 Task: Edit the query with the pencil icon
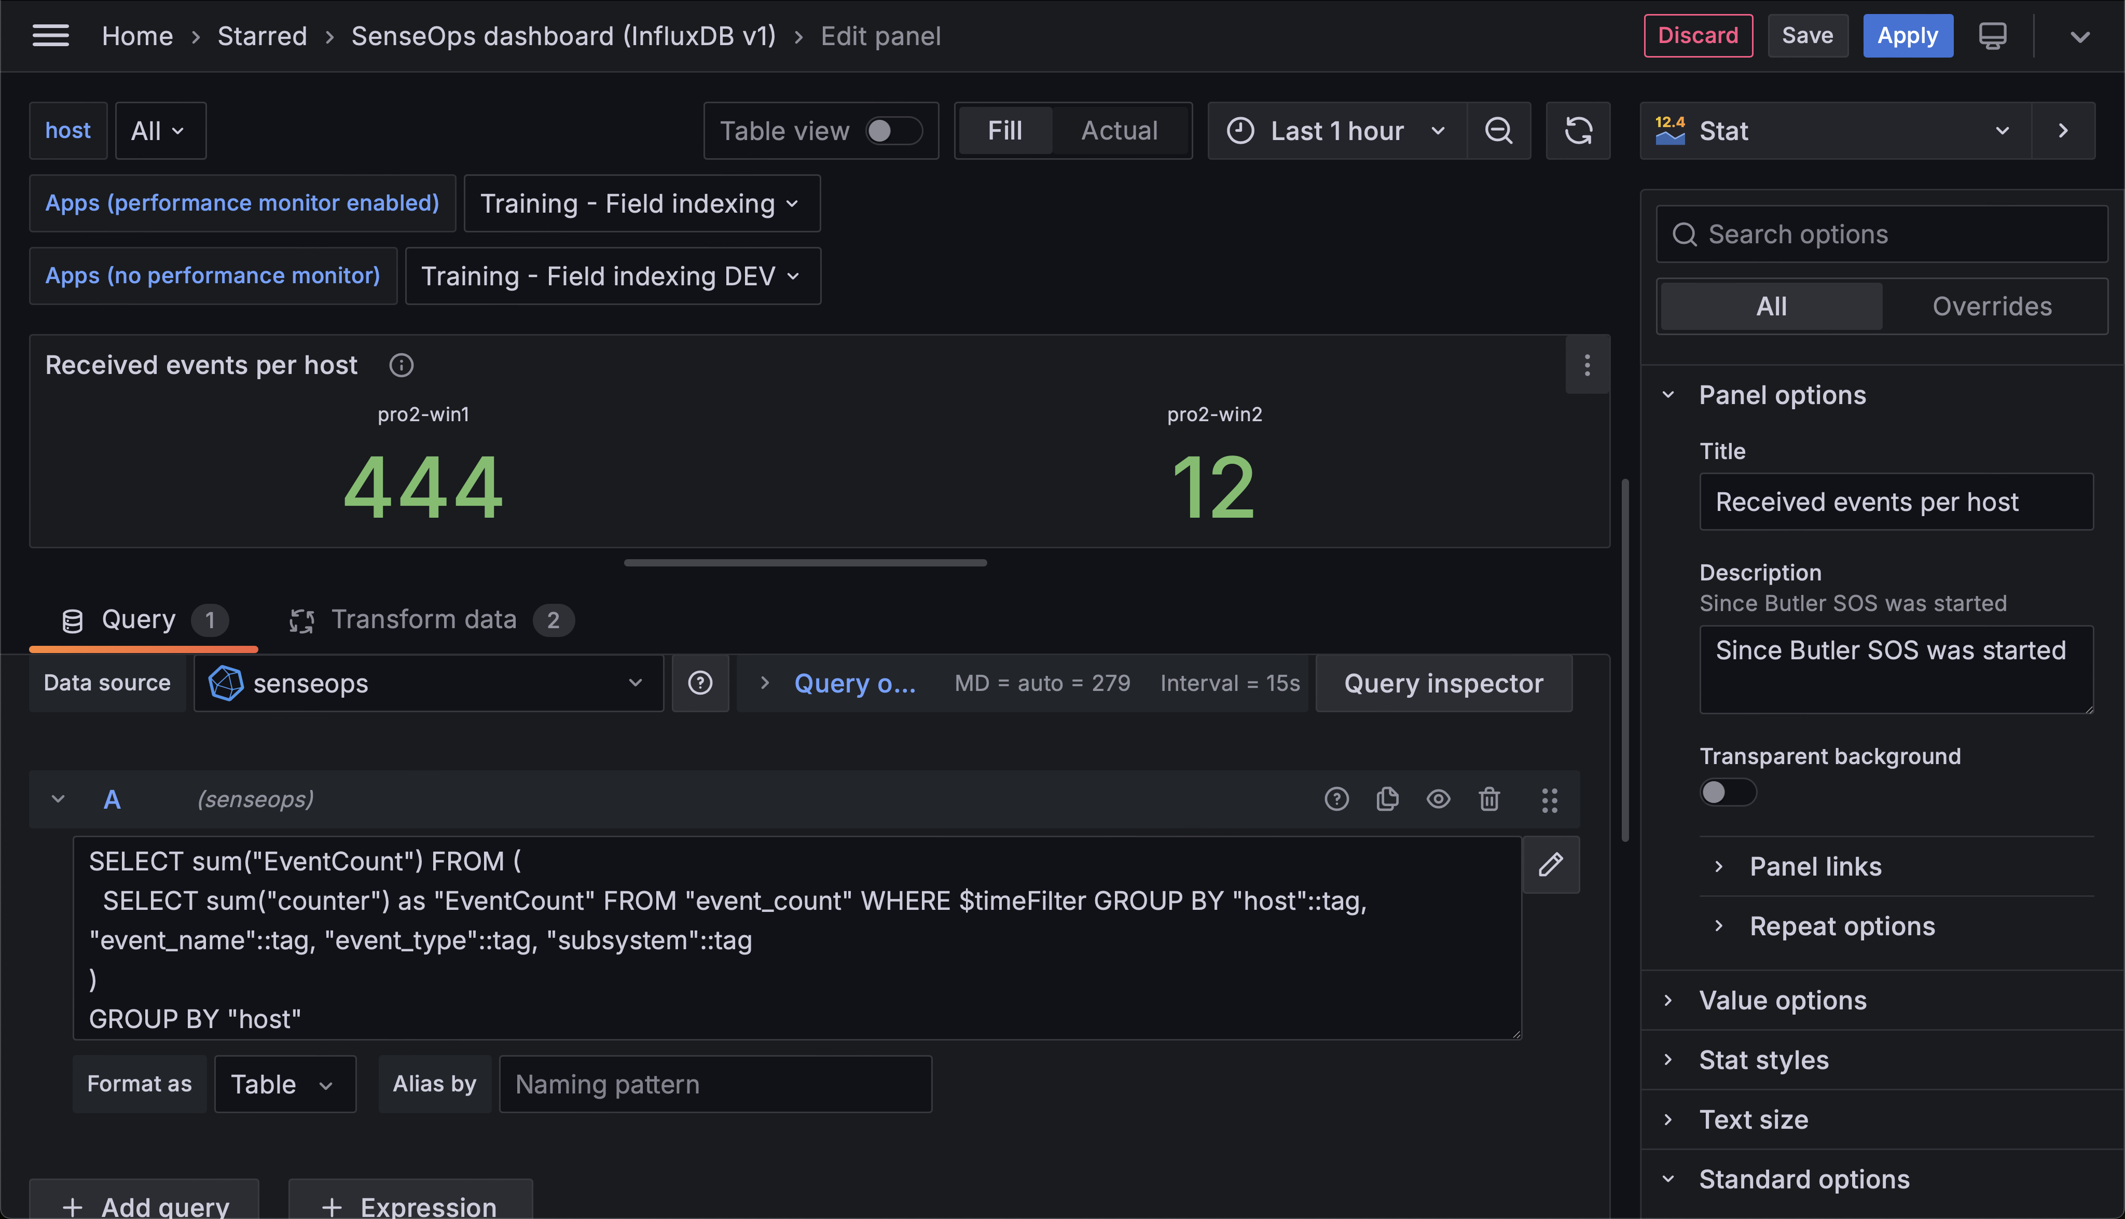tap(1551, 864)
